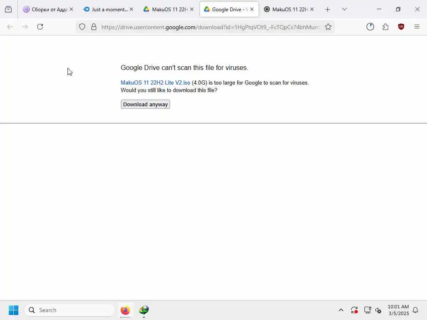Expand the list all tabs chevron
427x320 pixels.
(344, 9)
